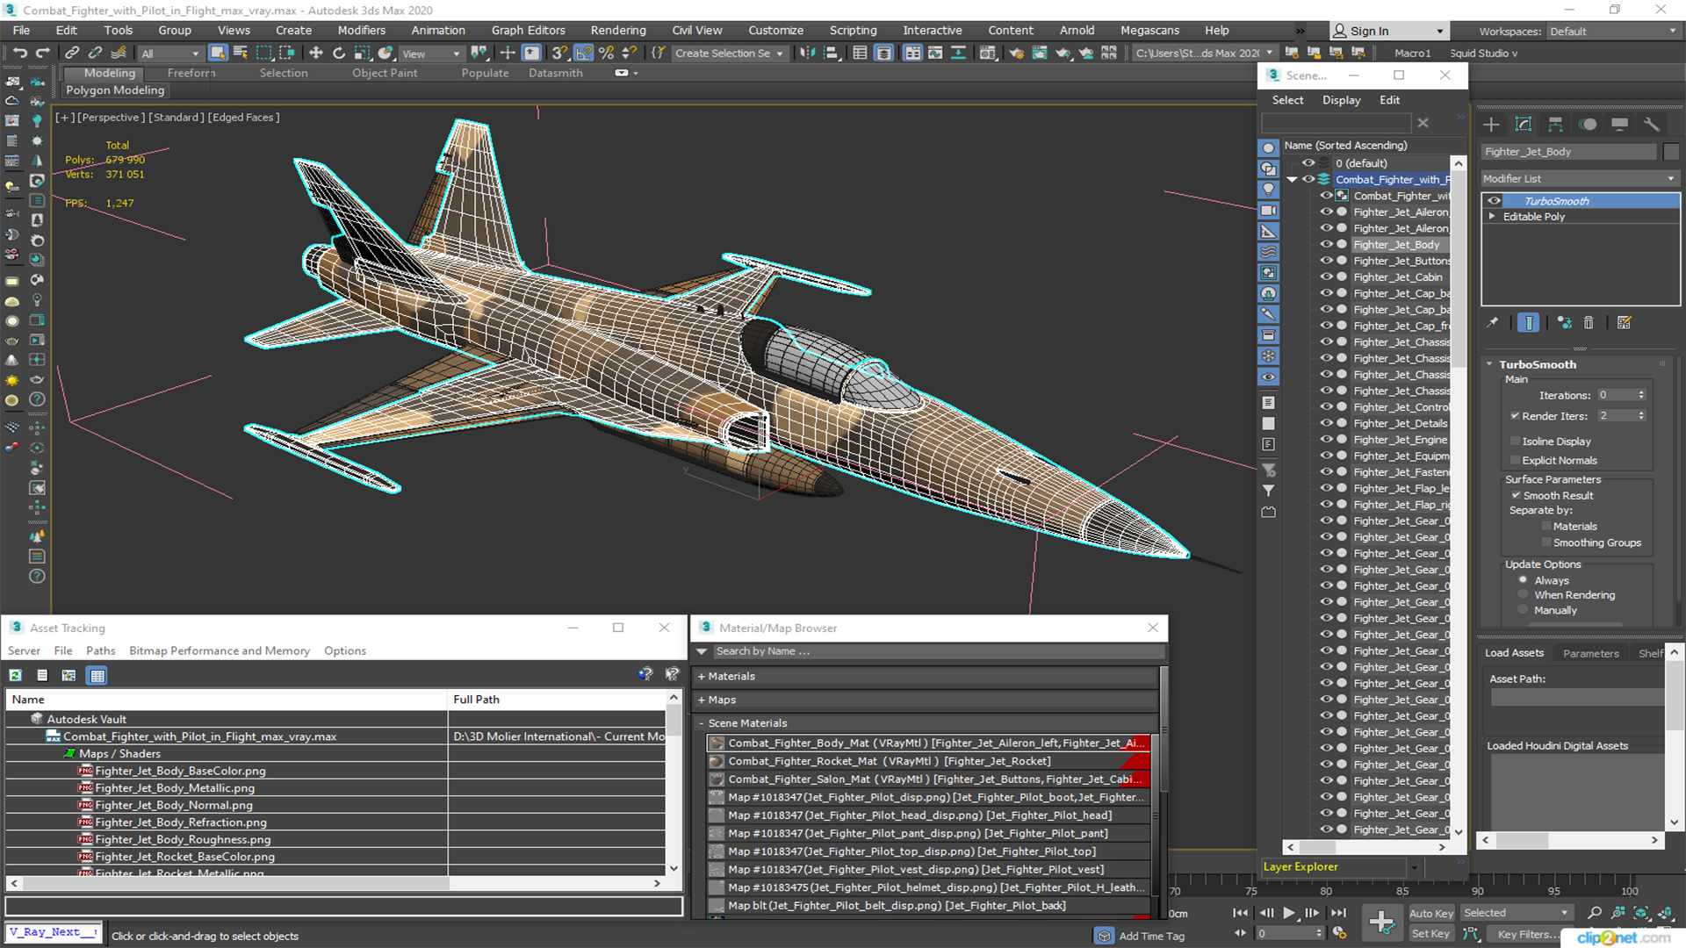The image size is (1686, 948).
Task: Click the Search by Name field
Action: 938,651
